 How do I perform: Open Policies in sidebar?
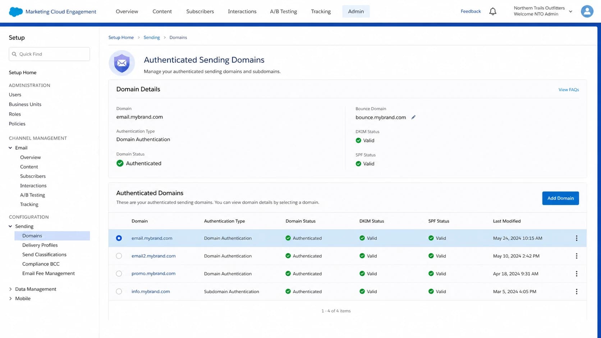[x=17, y=124]
